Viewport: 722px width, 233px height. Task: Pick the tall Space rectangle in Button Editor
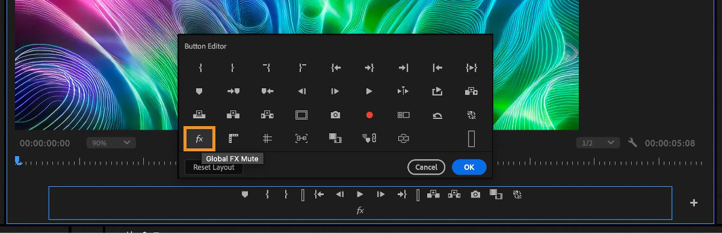point(472,138)
